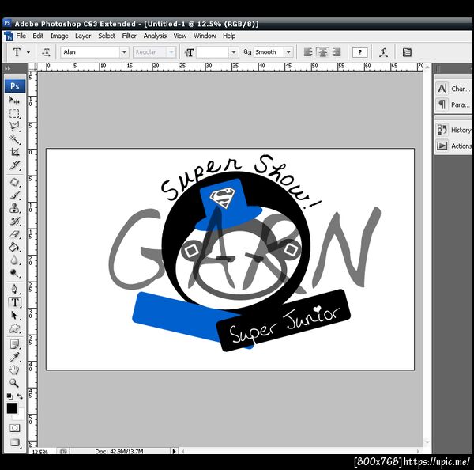Select the Blur tool
This screenshot has width=474, height=470.
14,260
